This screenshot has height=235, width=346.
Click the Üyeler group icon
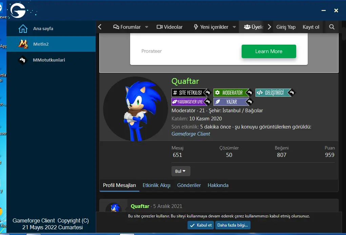point(247,27)
